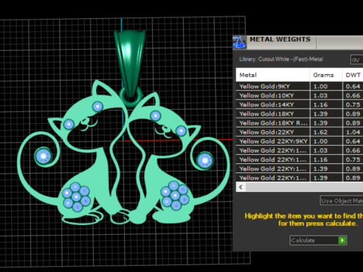363x272 pixels.
Task: Click the Metal Weights flask icon
Action: [x=239, y=42]
